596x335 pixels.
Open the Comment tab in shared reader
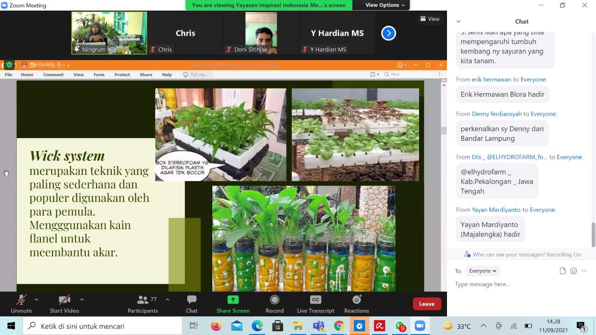click(54, 74)
